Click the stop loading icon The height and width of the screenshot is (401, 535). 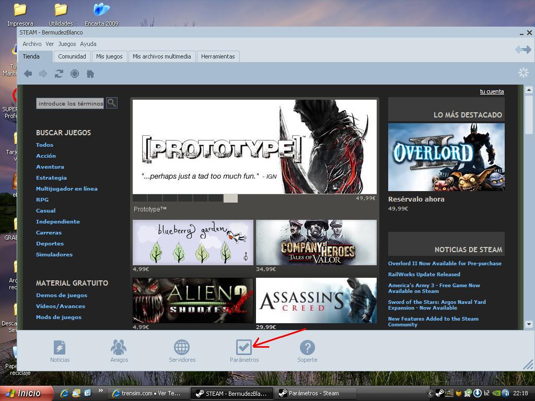coord(75,74)
